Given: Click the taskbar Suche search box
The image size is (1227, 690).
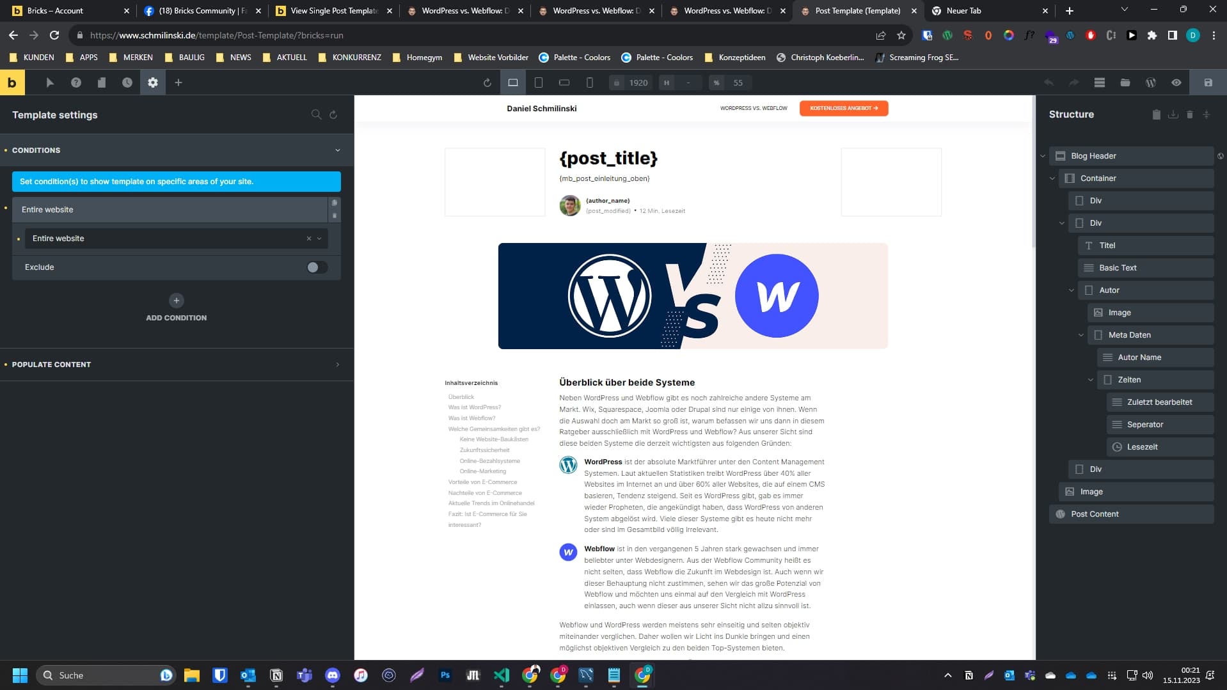Looking at the screenshot, I should pyautogui.click(x=106, y=675).
